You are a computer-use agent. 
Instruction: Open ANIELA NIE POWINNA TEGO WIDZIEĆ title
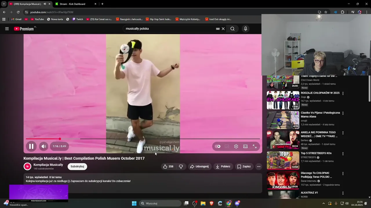(x=319, y=134)
